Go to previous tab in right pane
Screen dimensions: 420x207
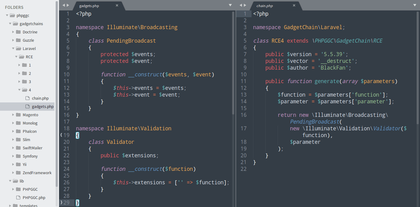tap(241, 5)
